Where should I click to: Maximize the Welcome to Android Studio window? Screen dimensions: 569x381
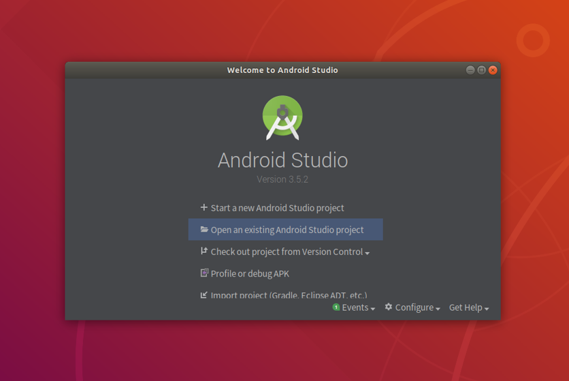[482, 70]
